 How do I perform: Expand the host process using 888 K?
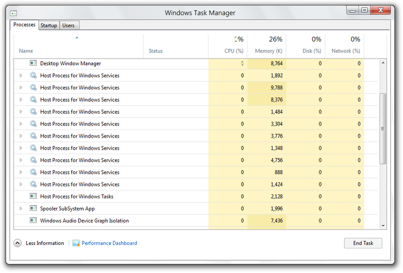pyautogui.click(x=21, y=172)
